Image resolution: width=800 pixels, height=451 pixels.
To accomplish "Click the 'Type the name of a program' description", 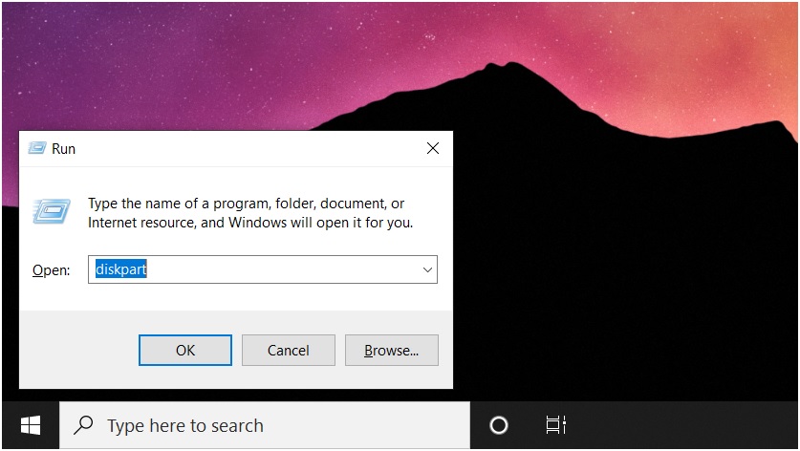I will 250,213.
